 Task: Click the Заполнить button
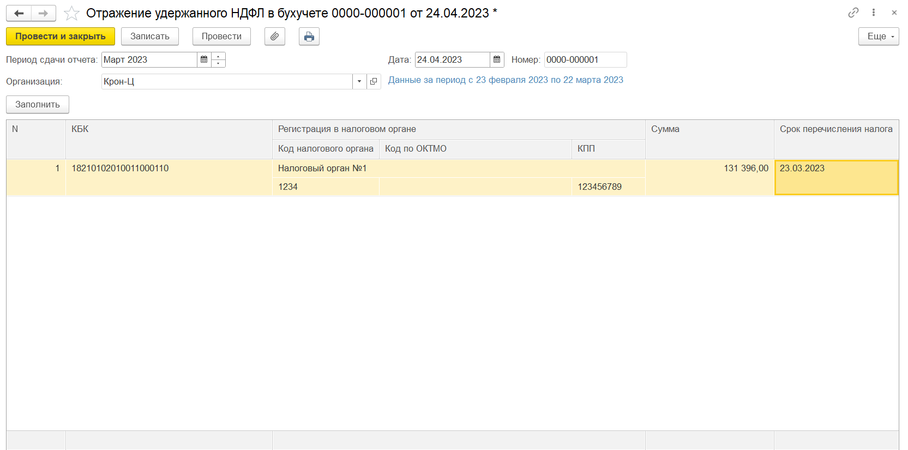click(38, 104)
